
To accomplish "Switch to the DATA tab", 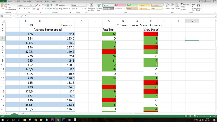I will 47,1.
